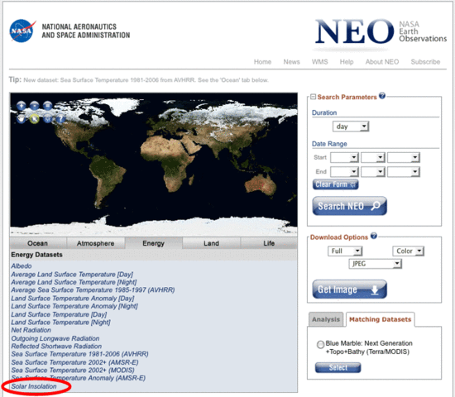The width and height of the screenshot is (455, 397).
Task: Collapse the Search Parameters panel
Action: click(313, 97)
